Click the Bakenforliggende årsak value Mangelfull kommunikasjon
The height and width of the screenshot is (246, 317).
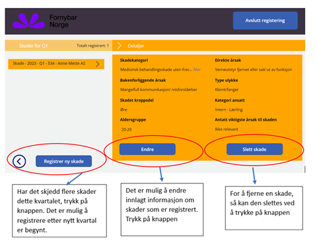(158, 90)
